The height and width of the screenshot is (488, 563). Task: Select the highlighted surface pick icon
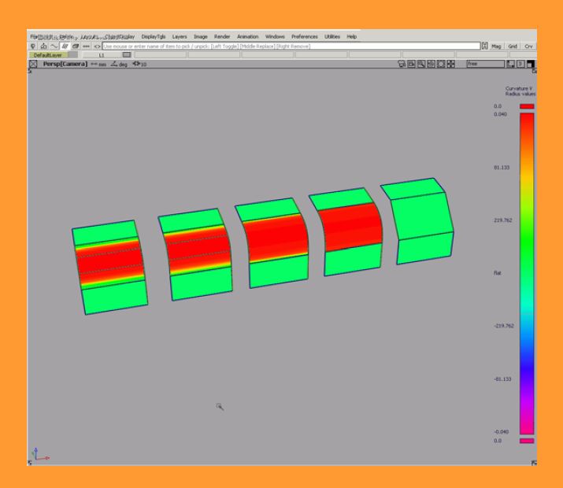(65, 46)
